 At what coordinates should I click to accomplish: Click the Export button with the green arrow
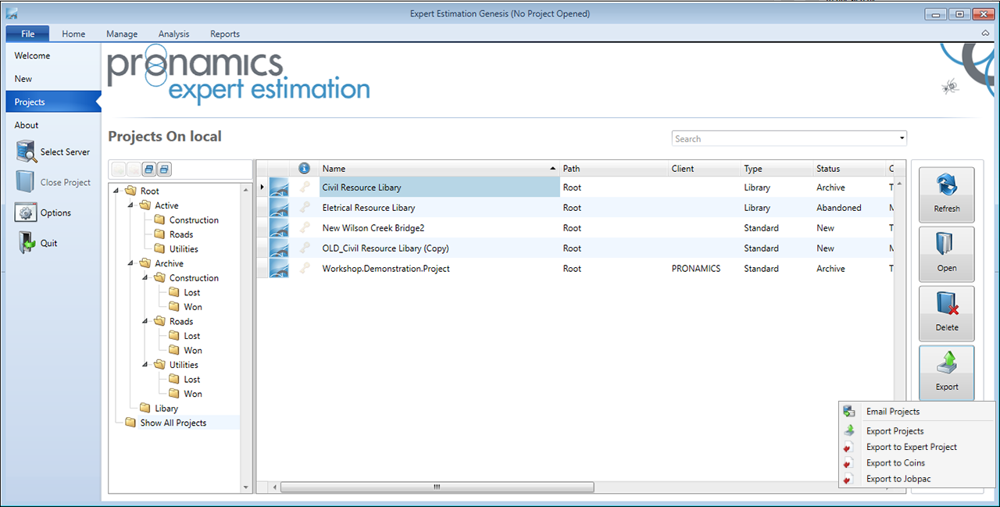coord(946,372)
